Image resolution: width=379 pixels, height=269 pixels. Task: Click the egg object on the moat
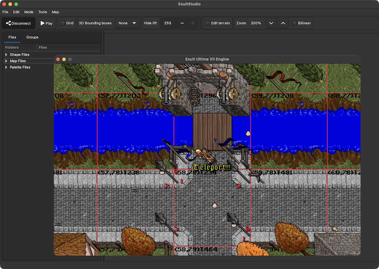248,134
